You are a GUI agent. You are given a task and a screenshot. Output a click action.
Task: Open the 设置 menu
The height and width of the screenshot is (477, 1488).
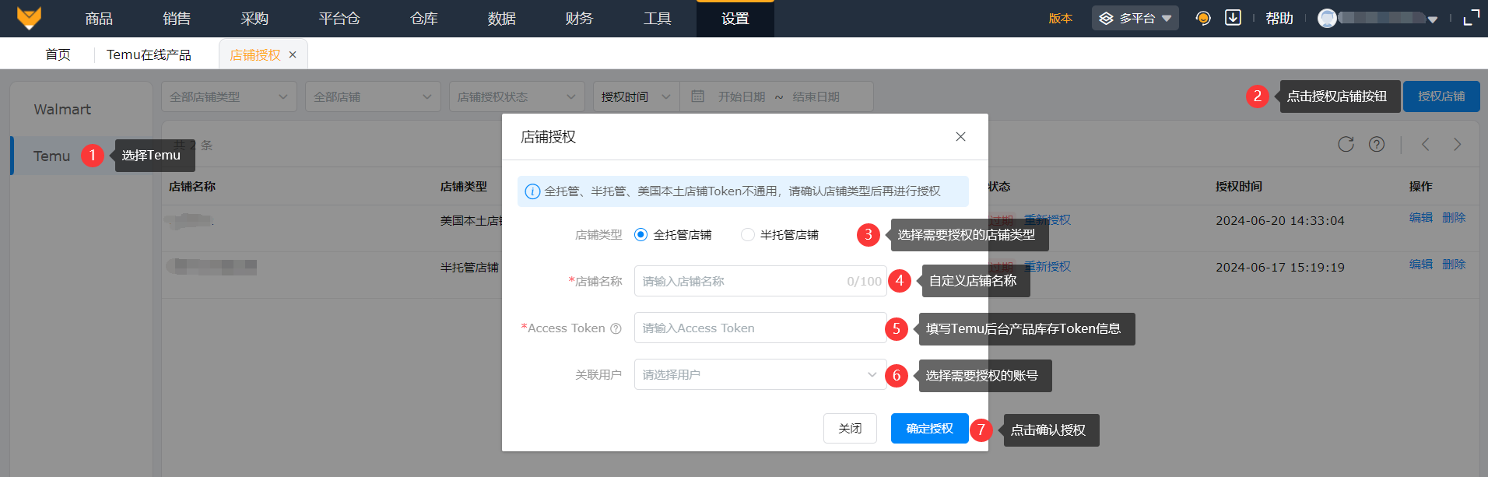click(735, 19)
